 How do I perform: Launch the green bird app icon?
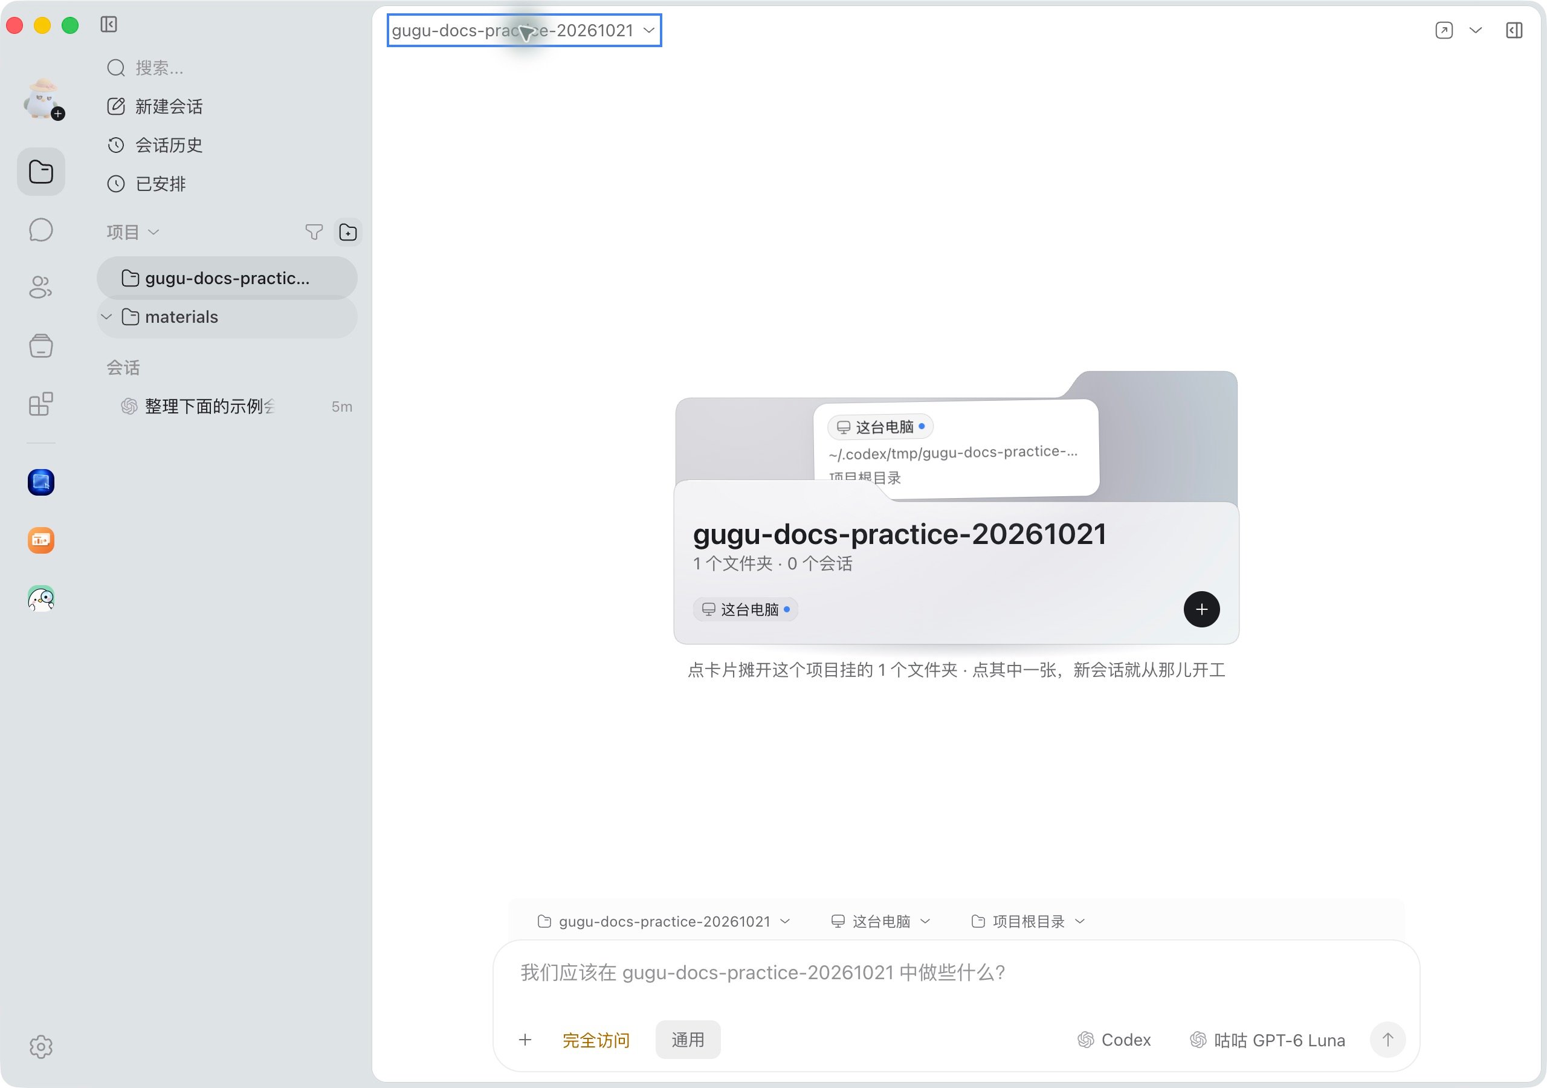coord(41,598)
